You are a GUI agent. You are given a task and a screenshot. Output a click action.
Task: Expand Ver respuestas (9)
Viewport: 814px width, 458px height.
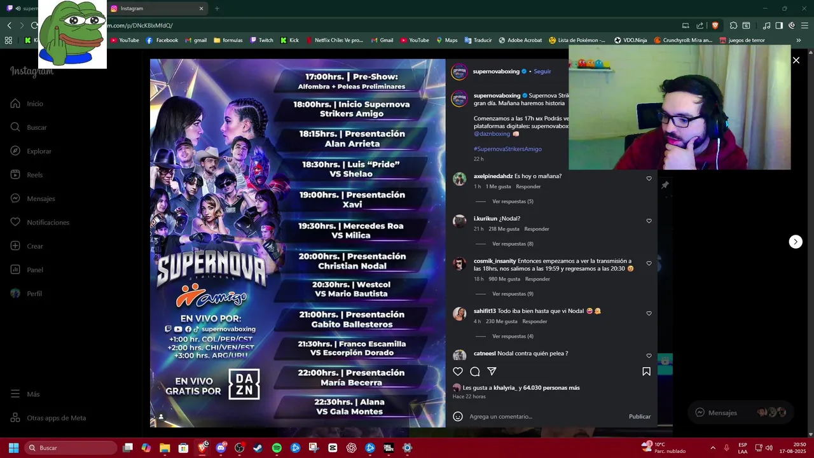pos(513,294)
